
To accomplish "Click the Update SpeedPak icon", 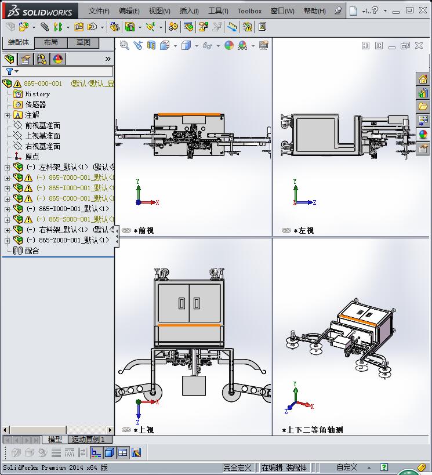I will [247, 27].
